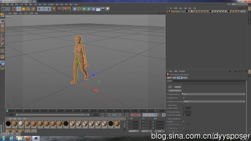Screen dimensions: 251x141
Task: Click the camera object icon
Action: [103, 9]
